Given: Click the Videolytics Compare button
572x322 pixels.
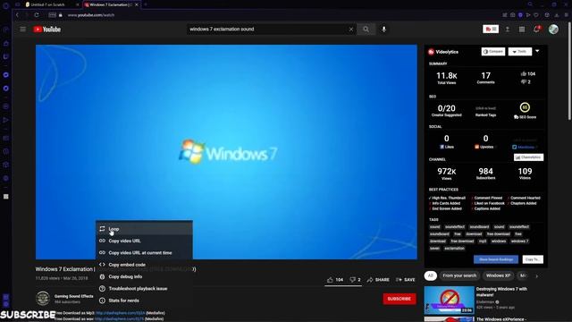Looking at the screenshot, I should coord(492,52).
